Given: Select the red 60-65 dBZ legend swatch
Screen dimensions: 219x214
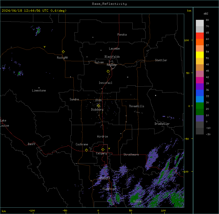Looking at the screenshot, I should pos(200,36).
